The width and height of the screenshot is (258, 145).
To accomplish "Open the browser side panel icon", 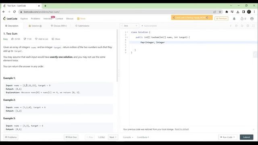I will tap(243, 12).
